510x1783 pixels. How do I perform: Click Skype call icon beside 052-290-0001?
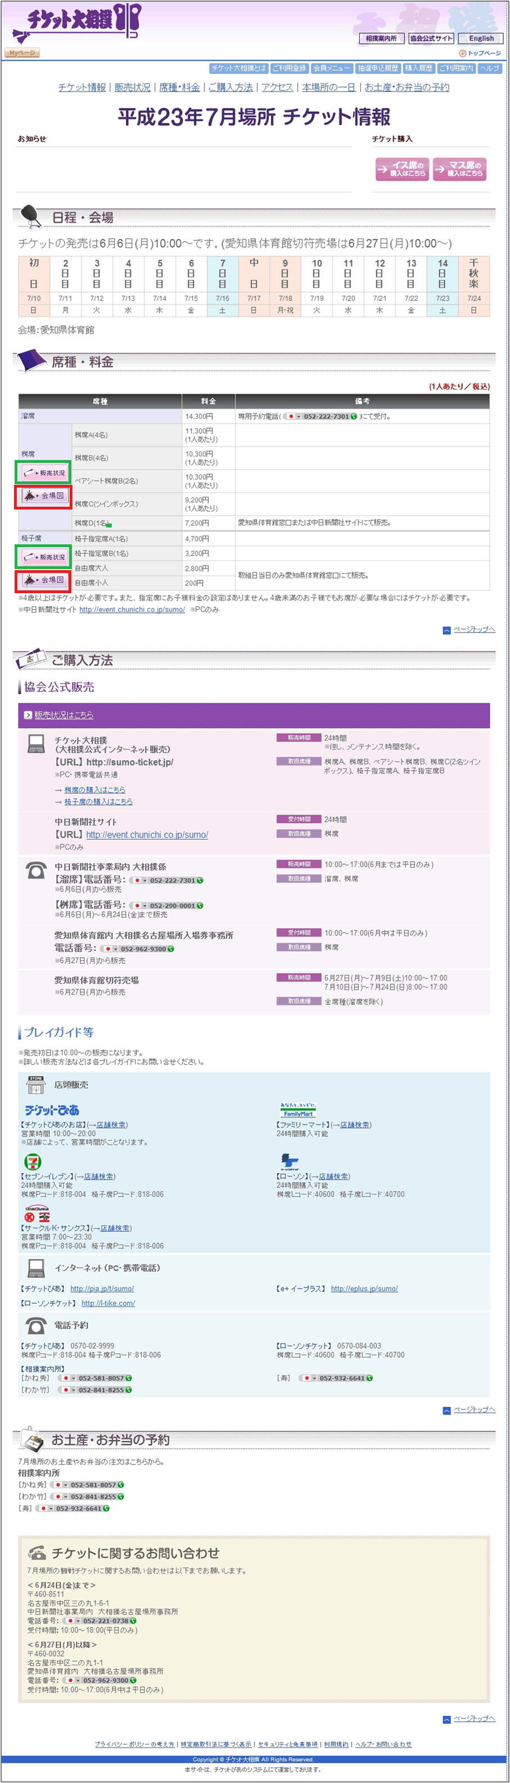(x=200, y=906)
